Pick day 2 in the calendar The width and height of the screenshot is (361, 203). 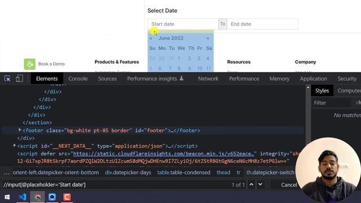190,59
